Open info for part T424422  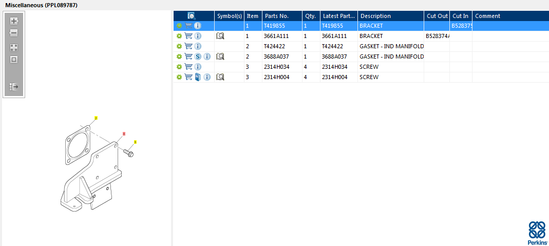point(198,46)
